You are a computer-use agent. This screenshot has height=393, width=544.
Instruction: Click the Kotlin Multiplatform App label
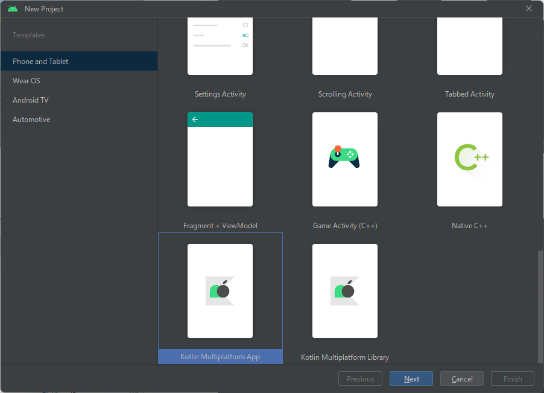tap(220, 357)
